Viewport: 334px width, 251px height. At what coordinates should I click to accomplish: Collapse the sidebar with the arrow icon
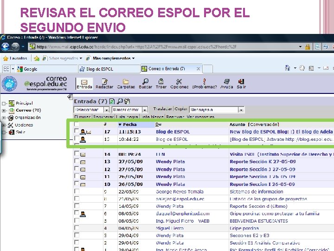(x=70, y=97)
